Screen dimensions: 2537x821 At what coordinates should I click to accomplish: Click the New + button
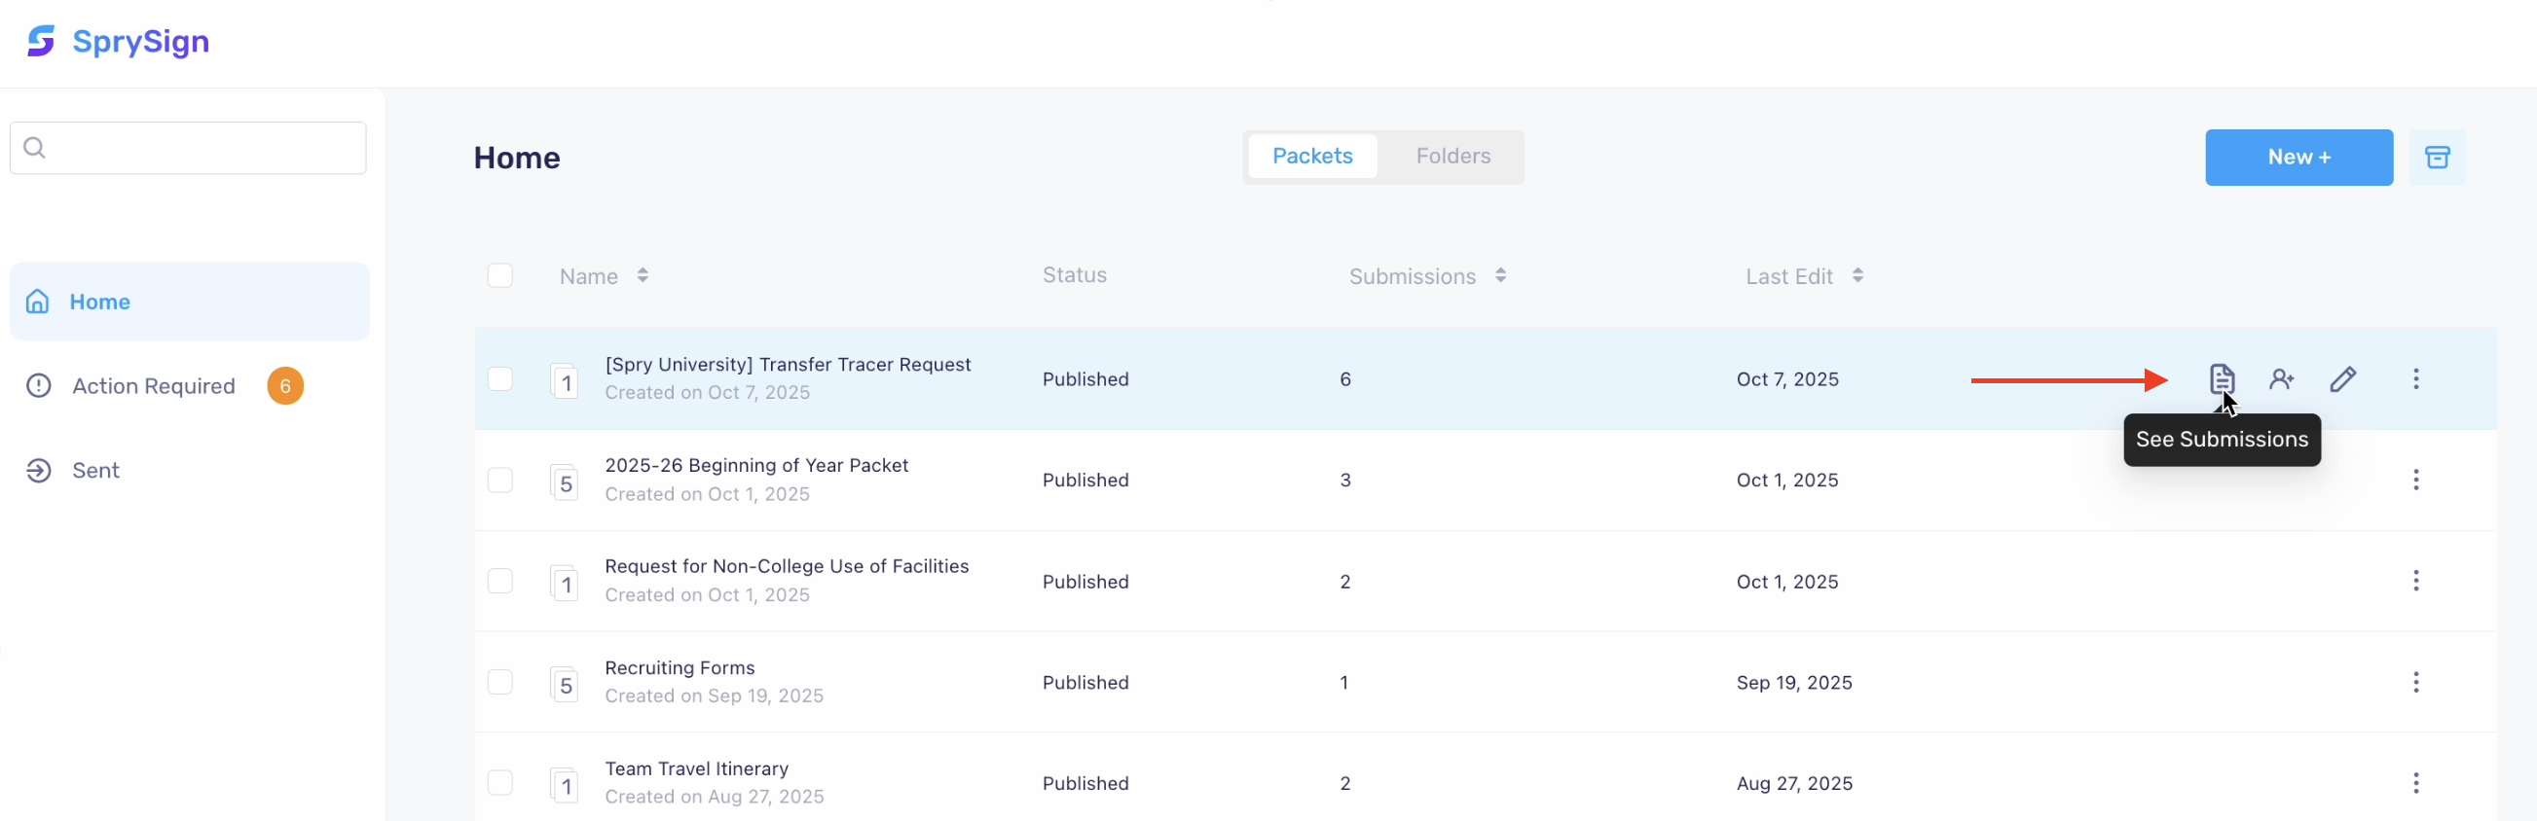2298,157
